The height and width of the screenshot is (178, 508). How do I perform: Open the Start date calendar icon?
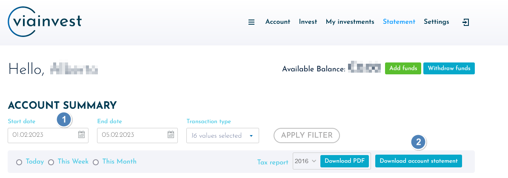[81, 135]
